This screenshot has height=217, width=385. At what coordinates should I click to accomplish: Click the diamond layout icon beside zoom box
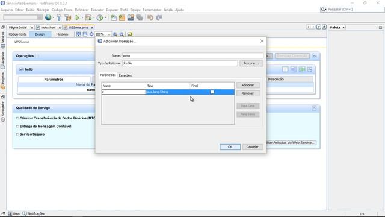(x=91, y=34)
